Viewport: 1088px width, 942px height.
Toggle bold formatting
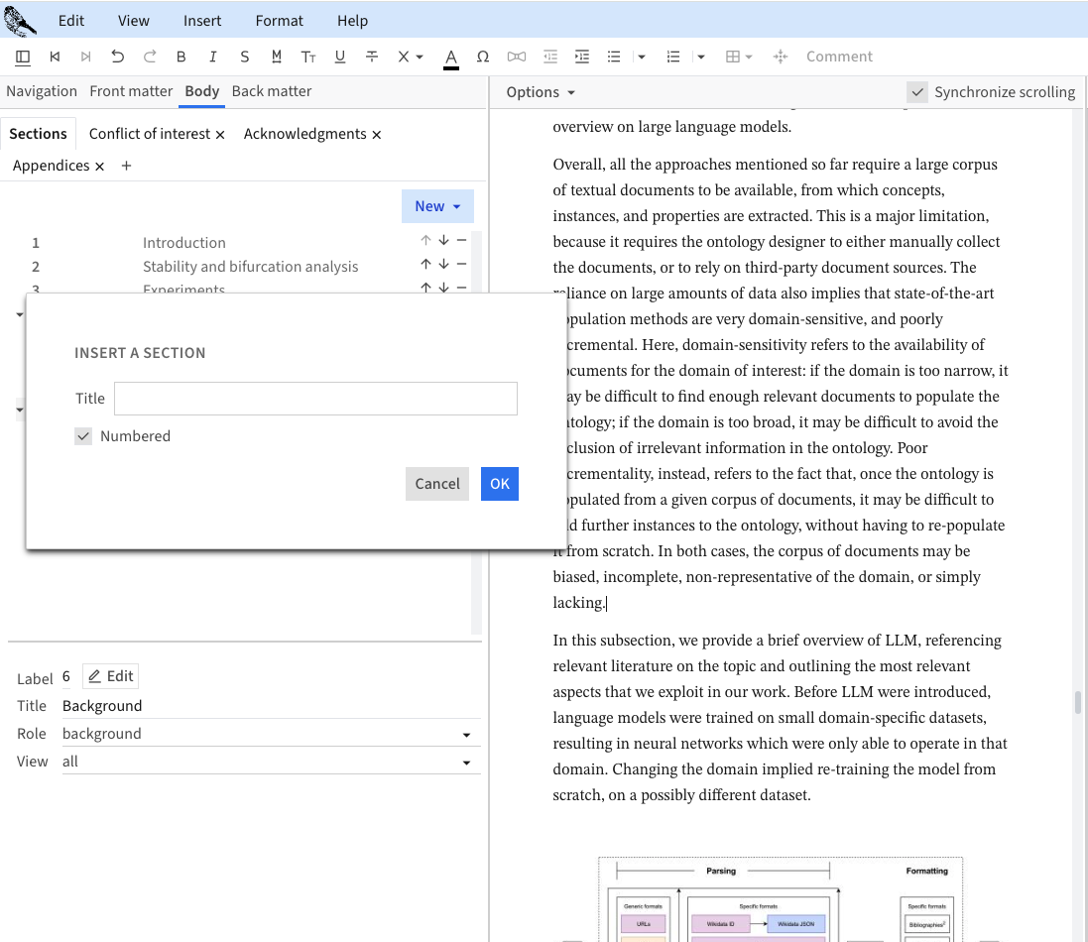181,57
